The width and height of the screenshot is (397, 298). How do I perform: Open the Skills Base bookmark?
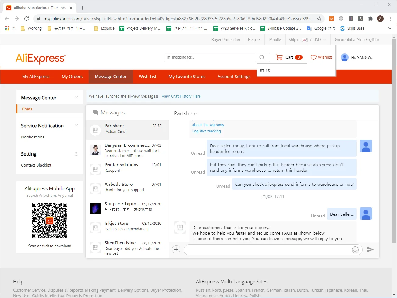click(x=352, y=28)
